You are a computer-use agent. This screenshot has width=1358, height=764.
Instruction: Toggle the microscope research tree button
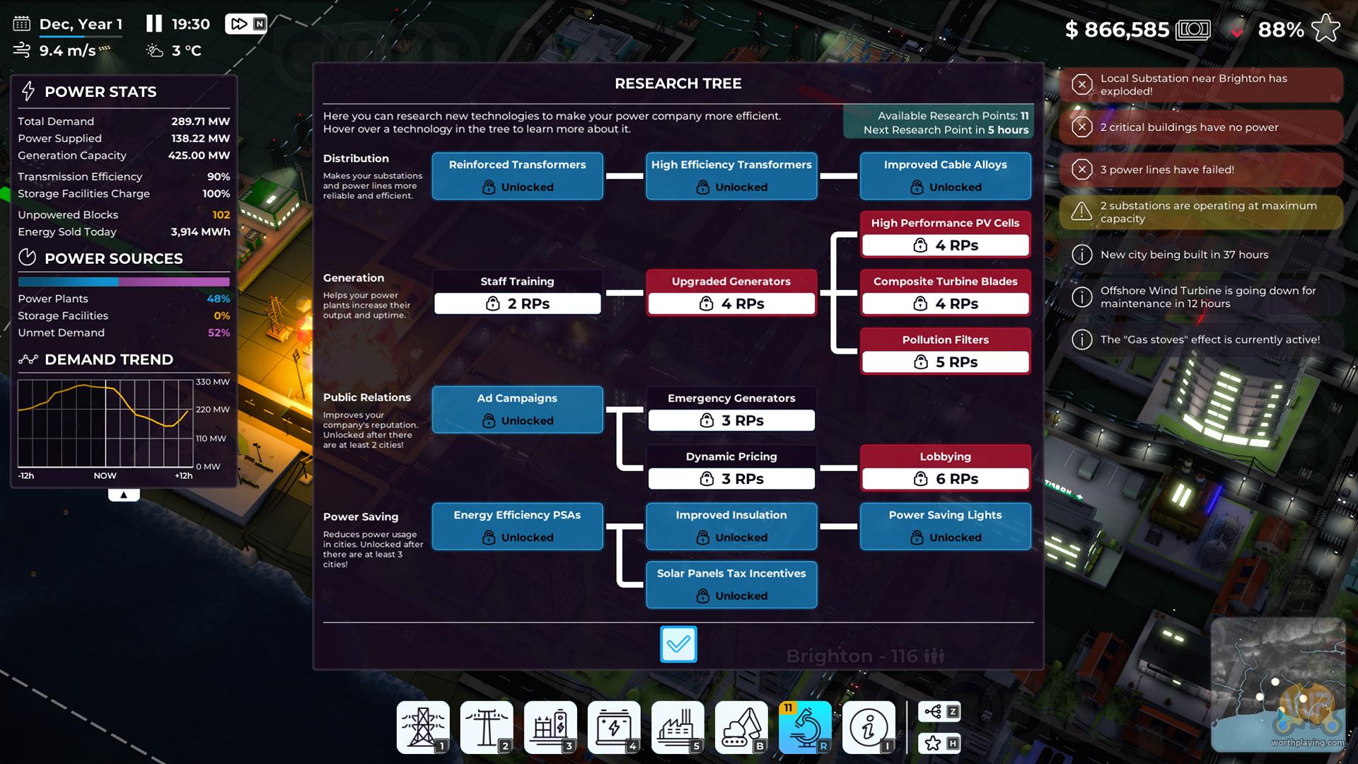pos(805,727)
